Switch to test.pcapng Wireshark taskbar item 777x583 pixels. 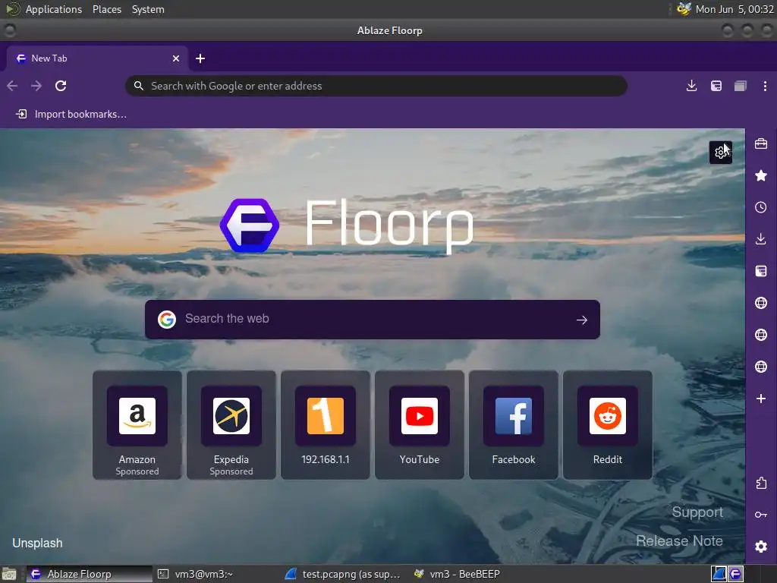(343, 574)
